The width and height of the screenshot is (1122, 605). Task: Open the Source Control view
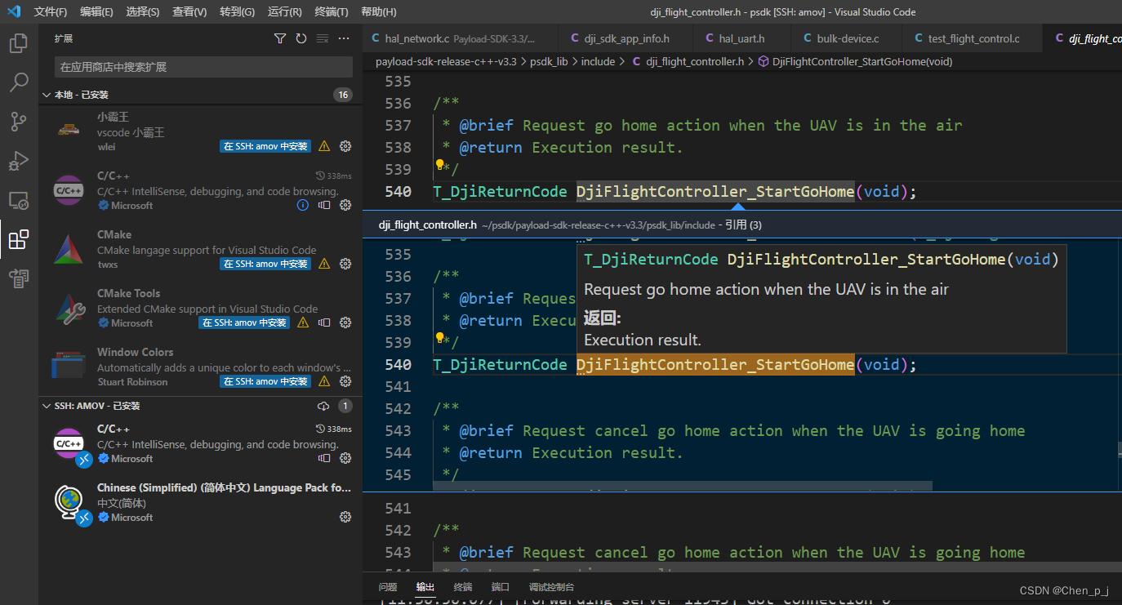point(18,122)
